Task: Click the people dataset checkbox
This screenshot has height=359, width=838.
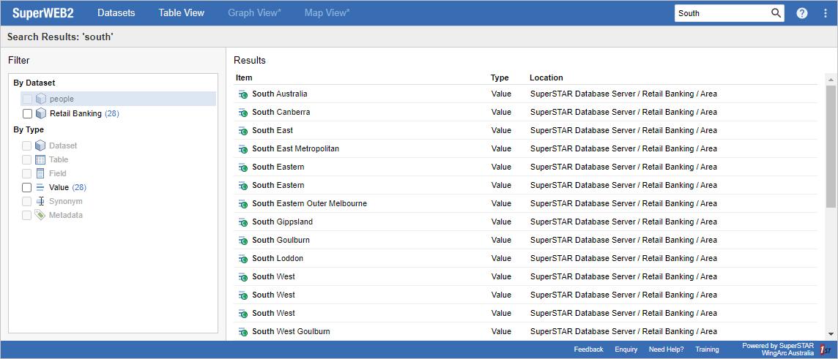Action: [x=27, y=99]
